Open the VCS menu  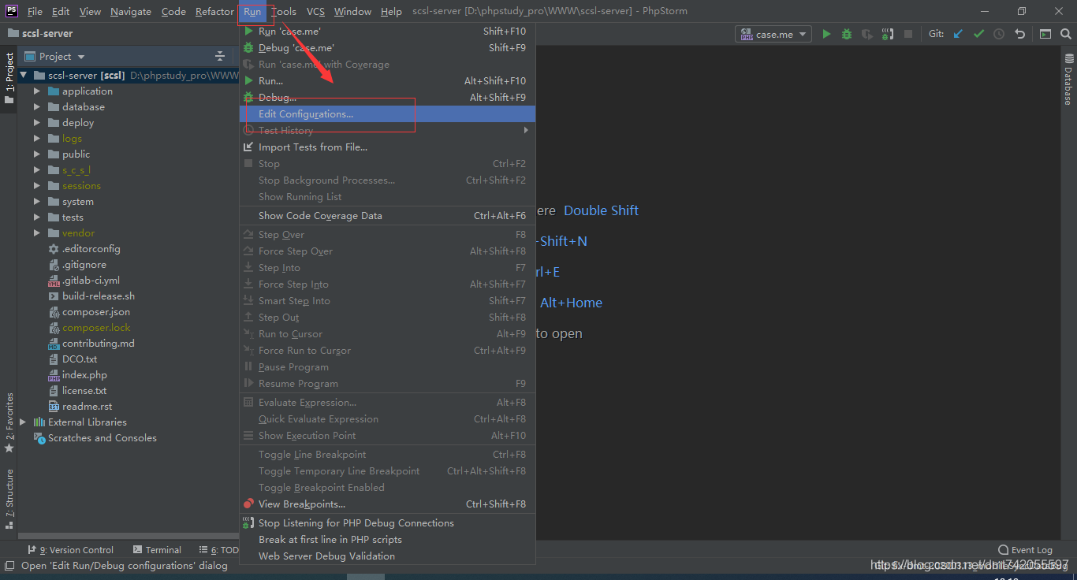[x=315, y=11]
